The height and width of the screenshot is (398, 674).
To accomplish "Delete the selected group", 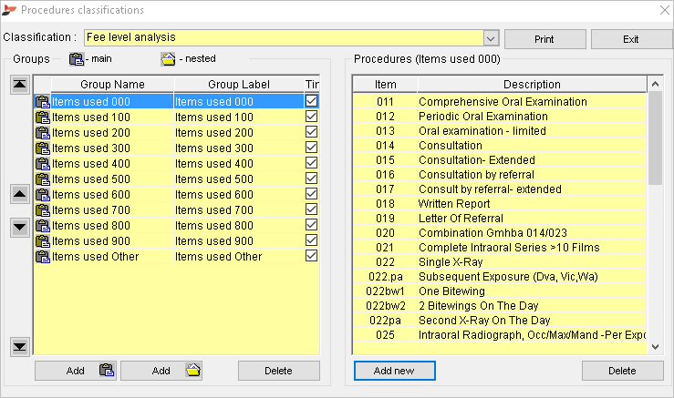I will [279, 371].
